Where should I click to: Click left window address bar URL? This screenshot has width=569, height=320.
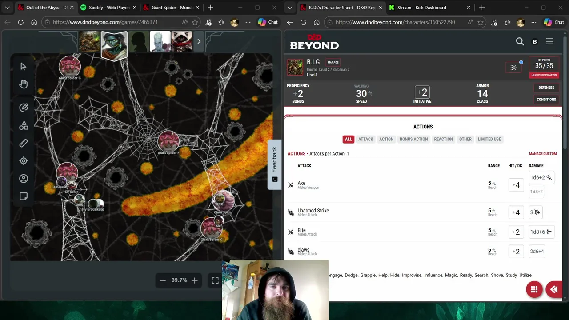point(105,22)
